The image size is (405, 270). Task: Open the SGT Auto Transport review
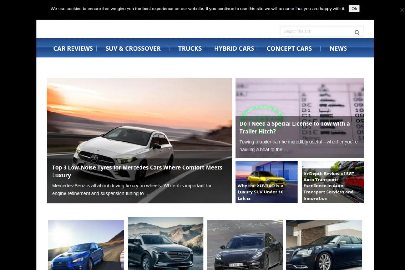pos(328,186)
